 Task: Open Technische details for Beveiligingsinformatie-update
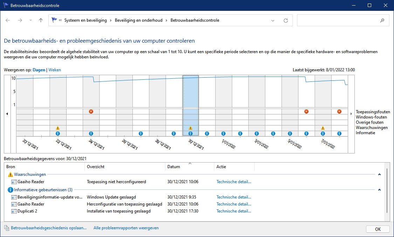point(234,197)
